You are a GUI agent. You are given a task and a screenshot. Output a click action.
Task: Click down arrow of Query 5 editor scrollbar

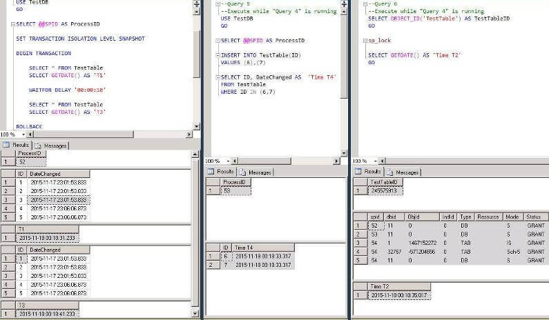(x=344, y=153)
